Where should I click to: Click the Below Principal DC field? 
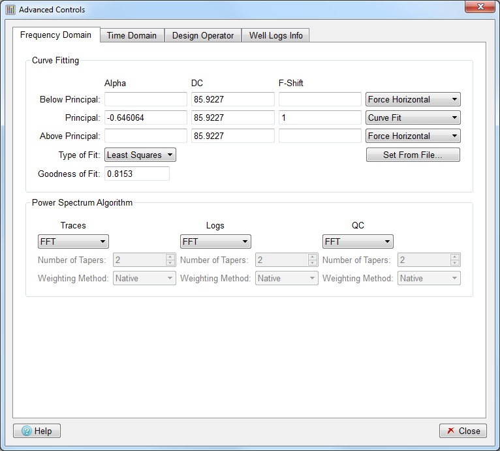point(233,99)
